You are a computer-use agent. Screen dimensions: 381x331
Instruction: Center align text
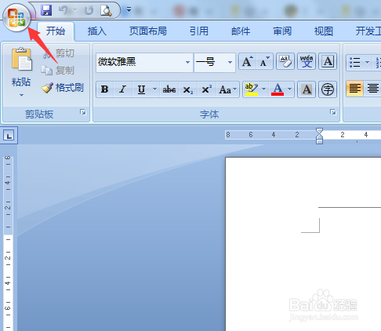point(372,89)
